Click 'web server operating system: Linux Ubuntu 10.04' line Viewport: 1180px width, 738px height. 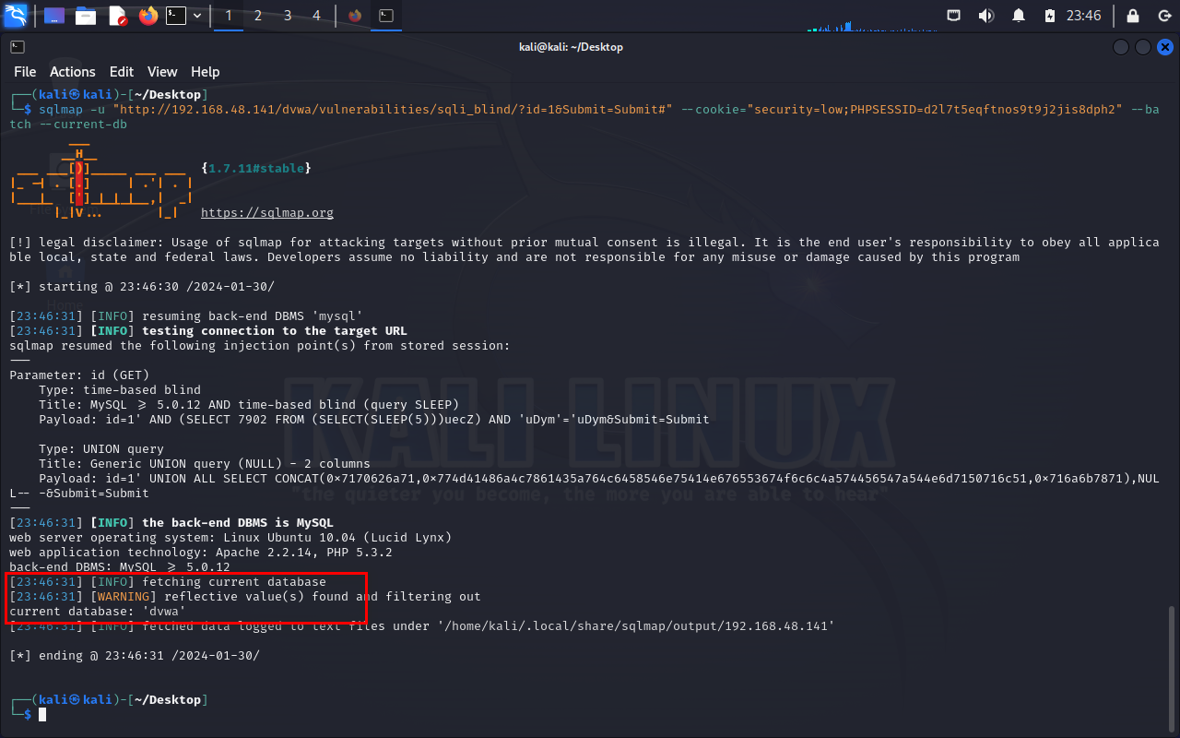click(x=230, y=538)
